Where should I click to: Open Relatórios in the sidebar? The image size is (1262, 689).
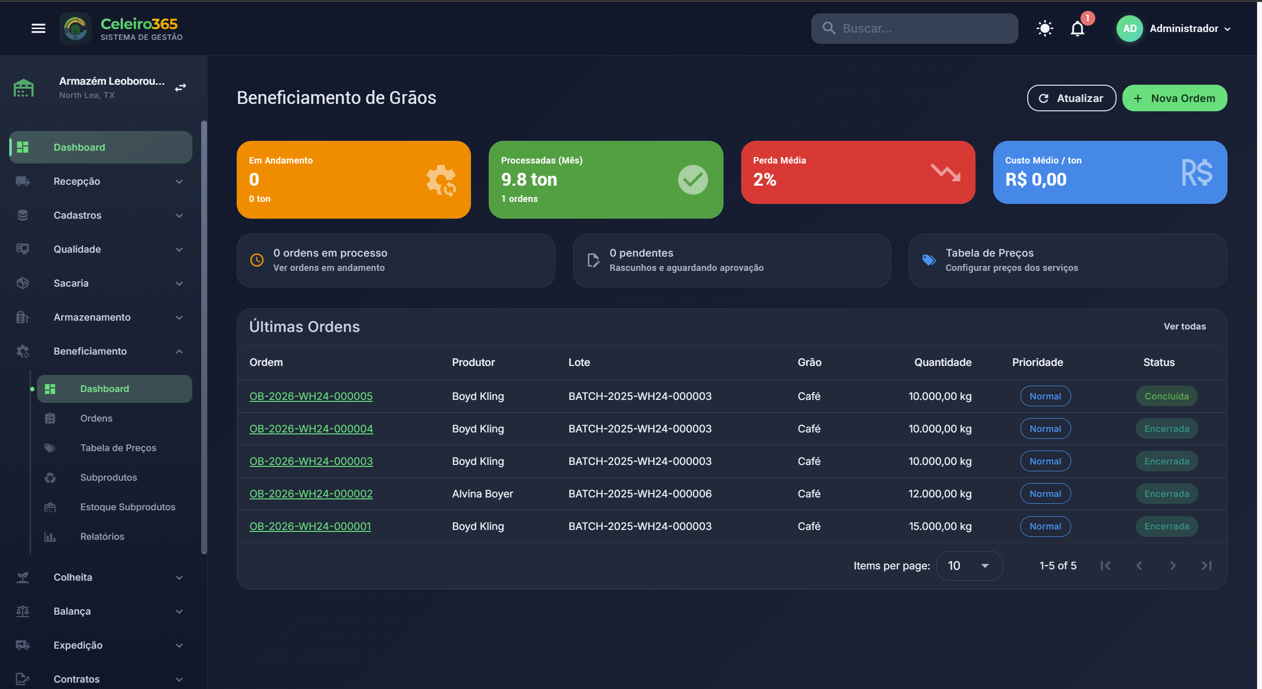[102, 536]
